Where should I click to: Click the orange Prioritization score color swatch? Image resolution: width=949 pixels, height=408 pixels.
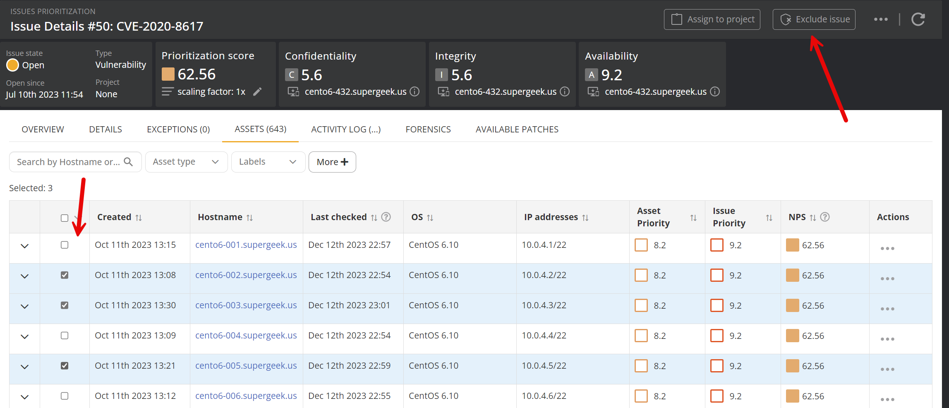[168, 74]
